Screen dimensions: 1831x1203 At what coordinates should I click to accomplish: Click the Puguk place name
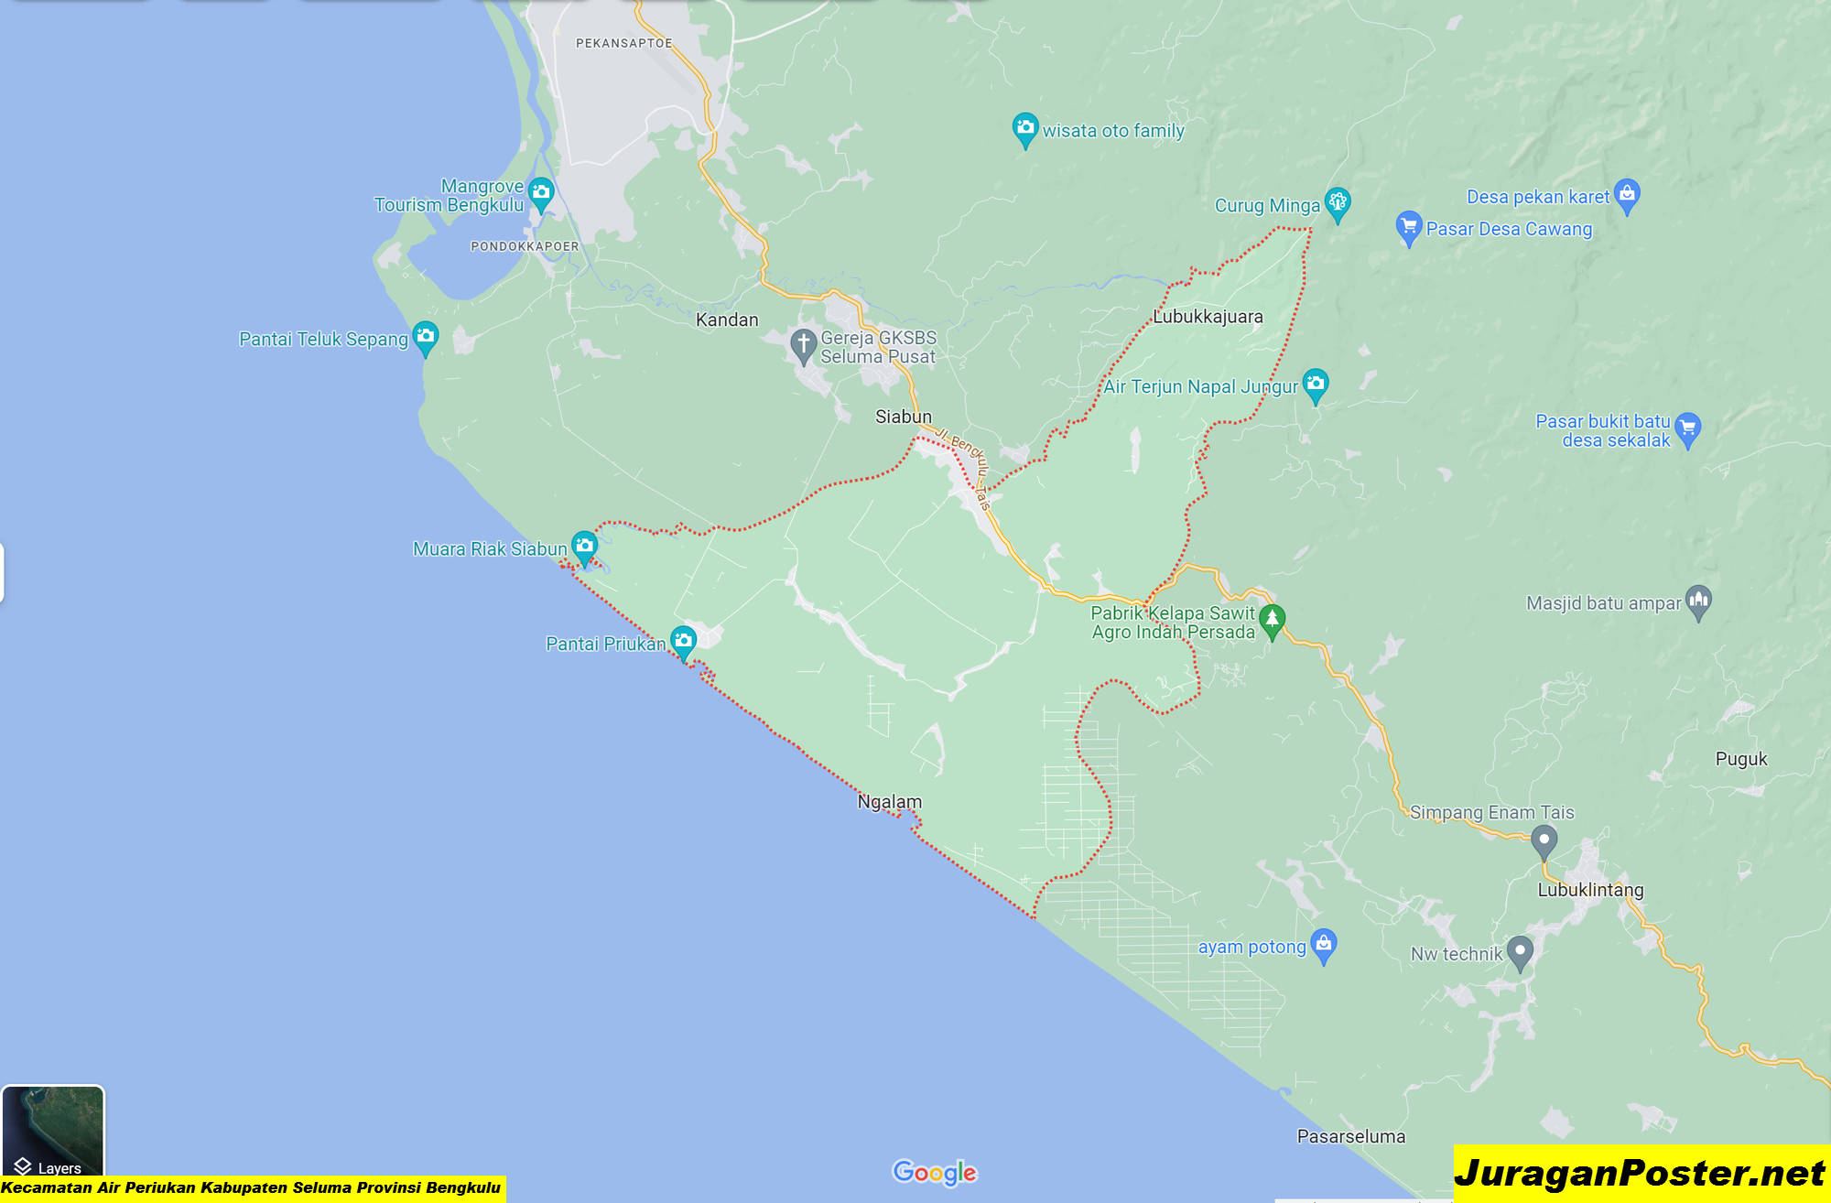tap(1741, 759)
